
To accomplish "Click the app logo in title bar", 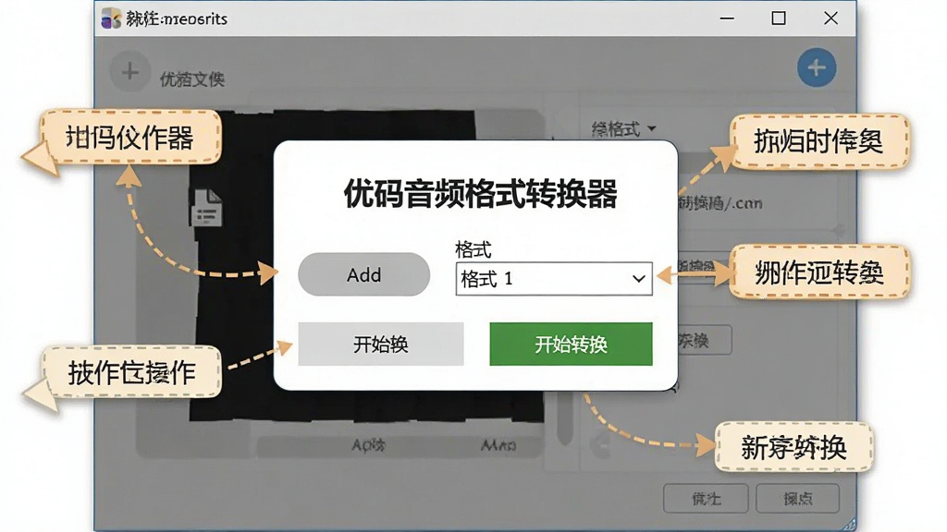I will coord(111,18).
